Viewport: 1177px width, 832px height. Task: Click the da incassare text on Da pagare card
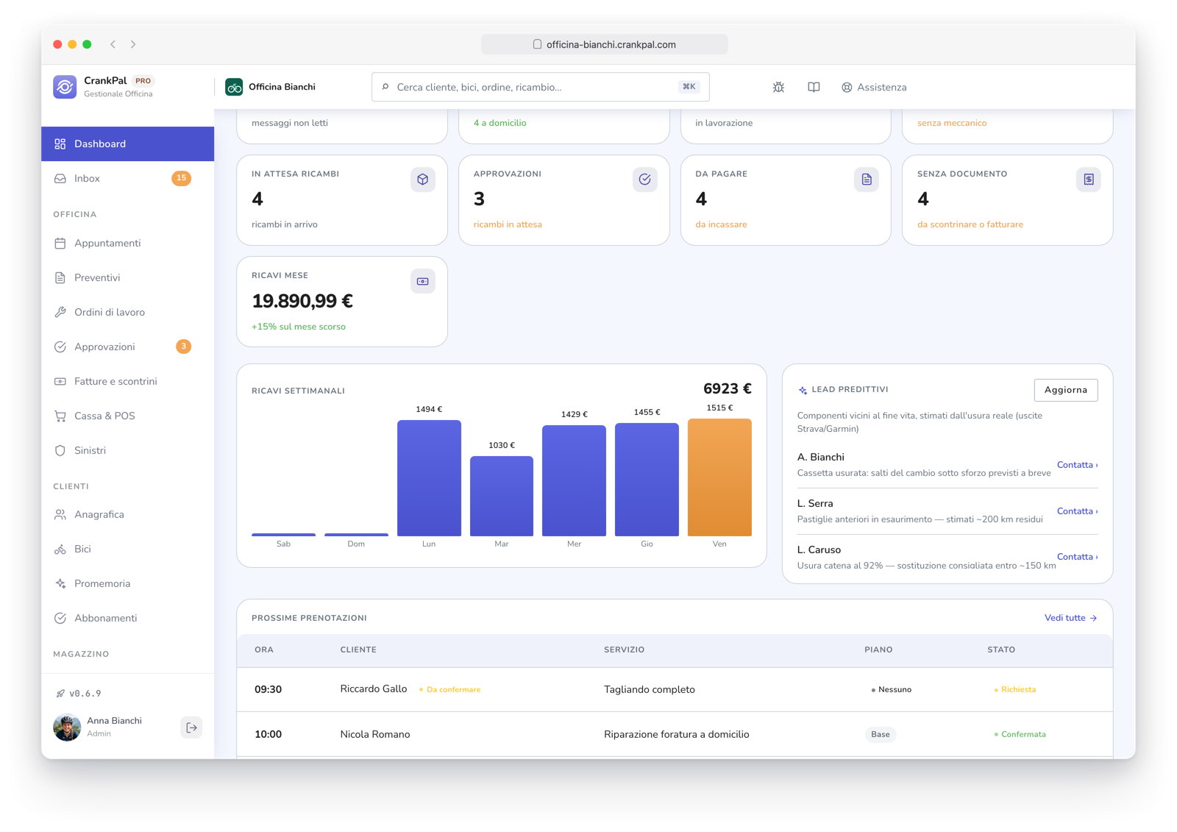coord(721,224)
